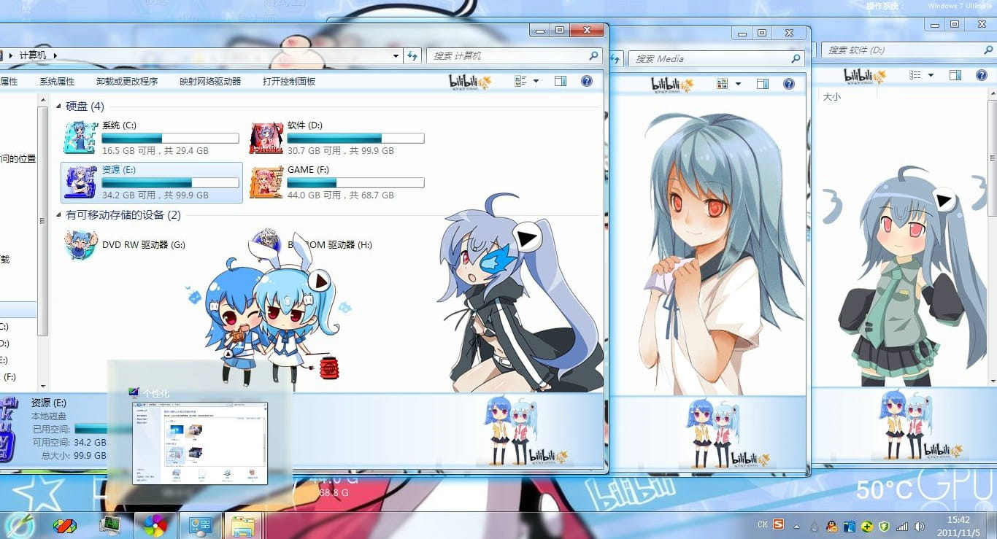The image size is (997, 539).
Task: Focus the 搜索 软件 (D:) search field
Action: point(909,50)
